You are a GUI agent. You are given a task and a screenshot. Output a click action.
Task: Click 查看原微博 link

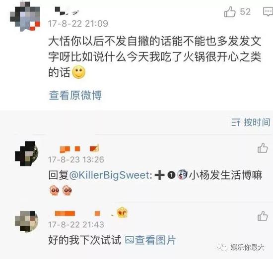[75, 95]
